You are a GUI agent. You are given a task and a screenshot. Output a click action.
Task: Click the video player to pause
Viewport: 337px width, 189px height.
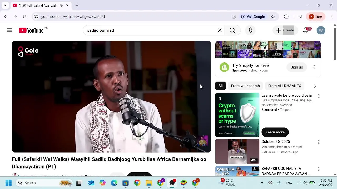[111, 97]
